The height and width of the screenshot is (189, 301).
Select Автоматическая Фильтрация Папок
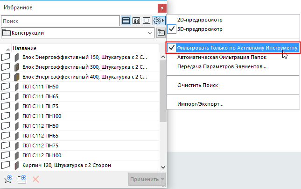tap(222, 57)
